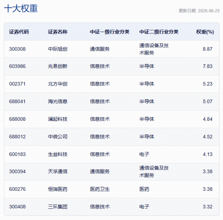Select security code 600183
The height and width of the screenshot is (220, 223).
17,154
